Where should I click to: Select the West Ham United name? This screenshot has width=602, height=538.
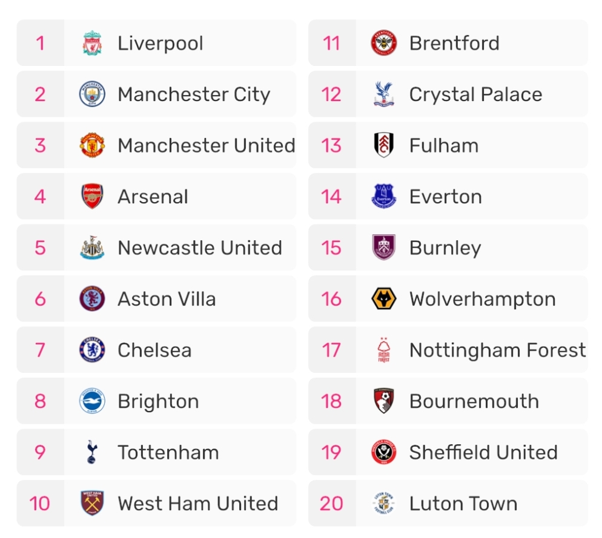pyautogui.click(x=198, y=504)
